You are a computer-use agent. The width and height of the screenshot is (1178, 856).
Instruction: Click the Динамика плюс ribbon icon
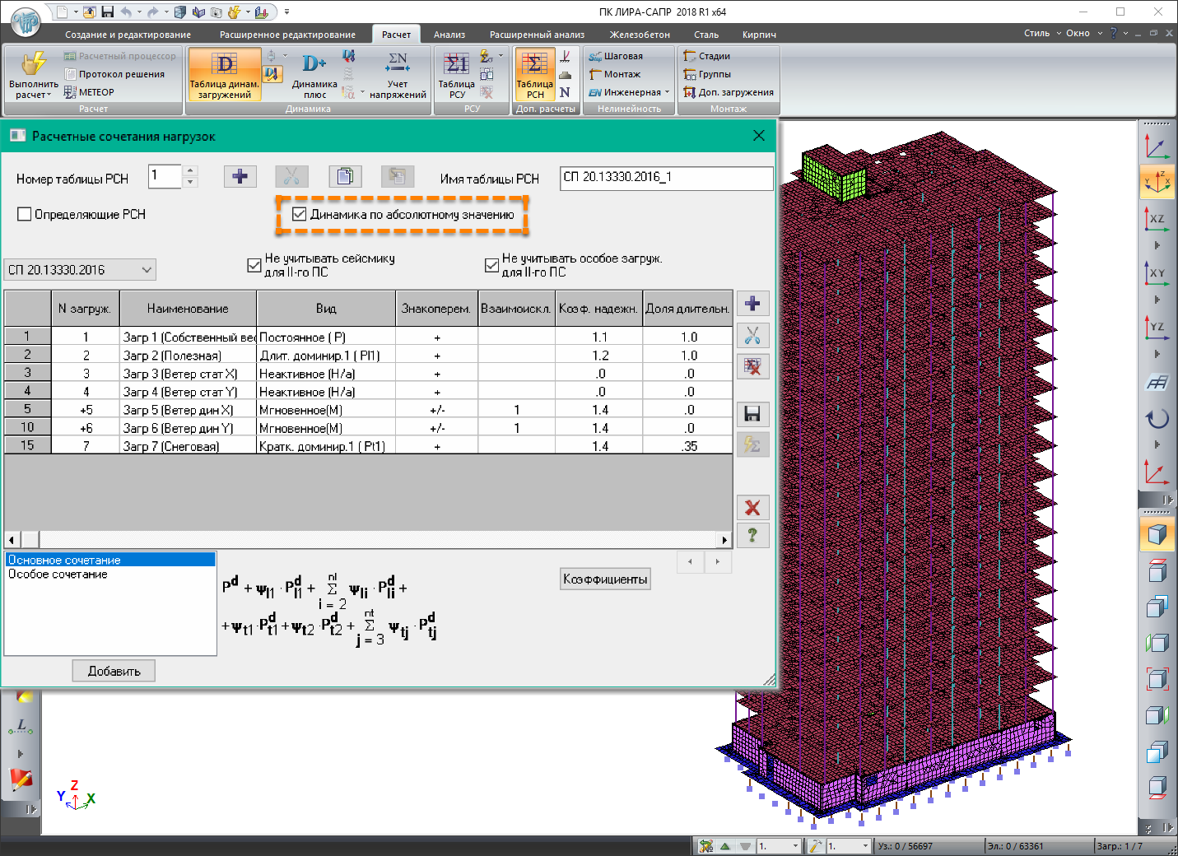coord(314,74)
